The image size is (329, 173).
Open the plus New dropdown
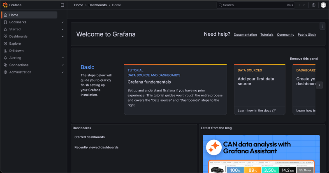pyautogui.click(x=301, y=5)
